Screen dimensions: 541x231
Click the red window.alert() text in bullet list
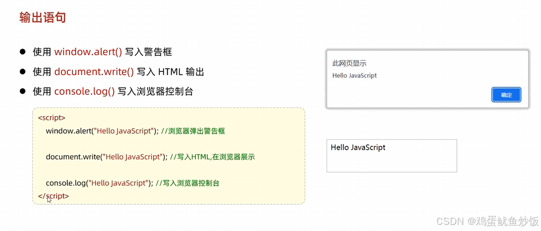coord(88,52)
